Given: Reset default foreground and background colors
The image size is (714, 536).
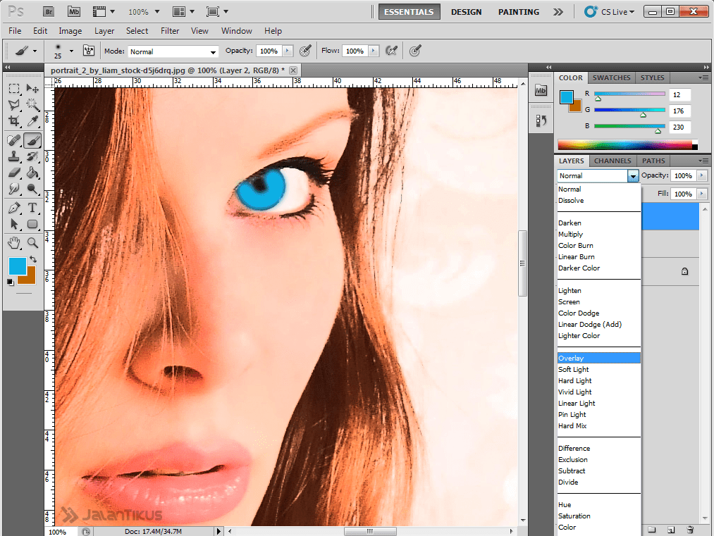Looking at the screenshot, I should click(10, 282).
